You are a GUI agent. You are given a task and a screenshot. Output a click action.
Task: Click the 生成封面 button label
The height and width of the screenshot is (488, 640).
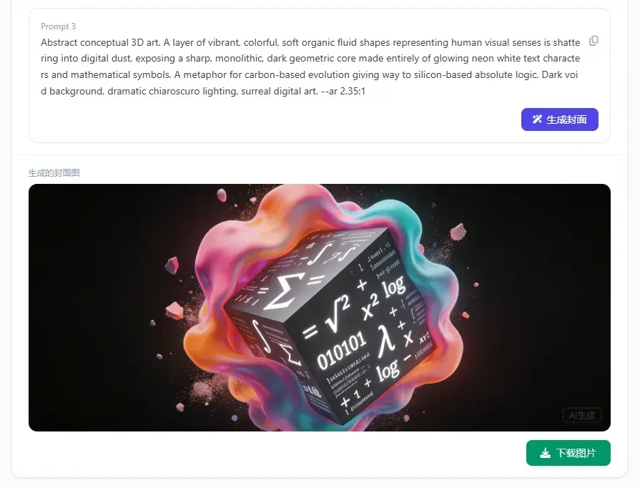pos(566,119)
